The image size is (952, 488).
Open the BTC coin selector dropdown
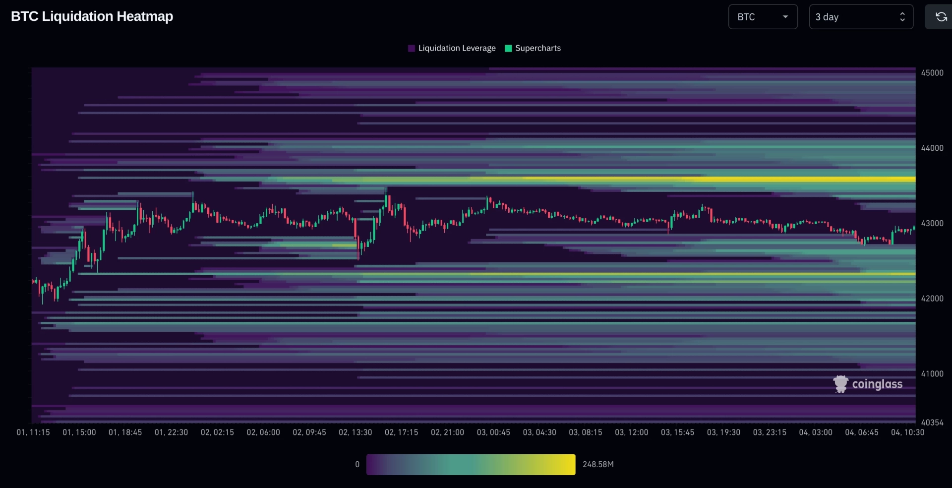tap(763, 17)
